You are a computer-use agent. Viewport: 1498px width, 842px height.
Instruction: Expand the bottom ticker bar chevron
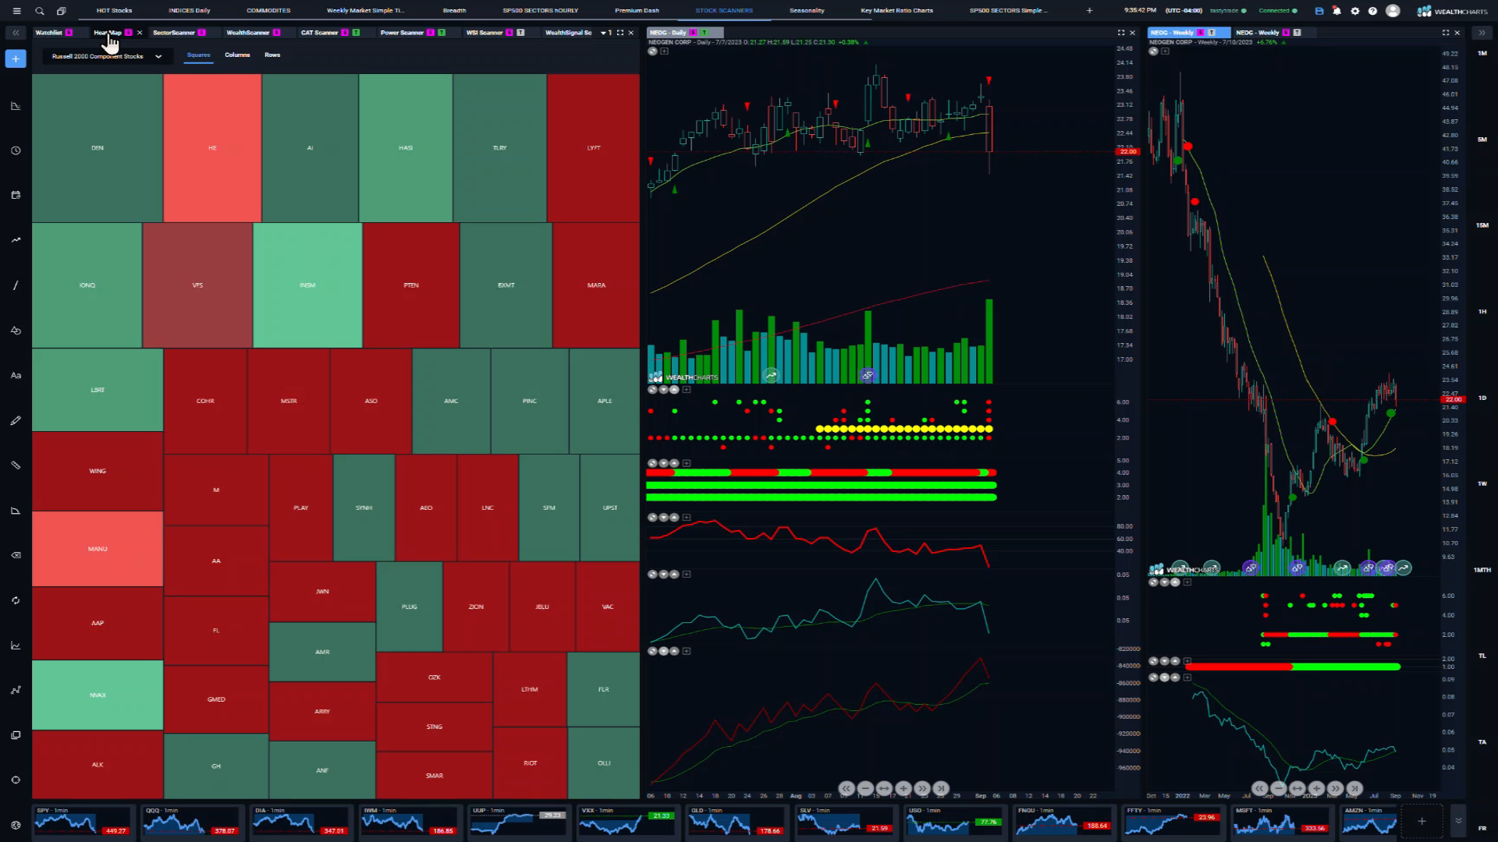(x=1458, y=821)
